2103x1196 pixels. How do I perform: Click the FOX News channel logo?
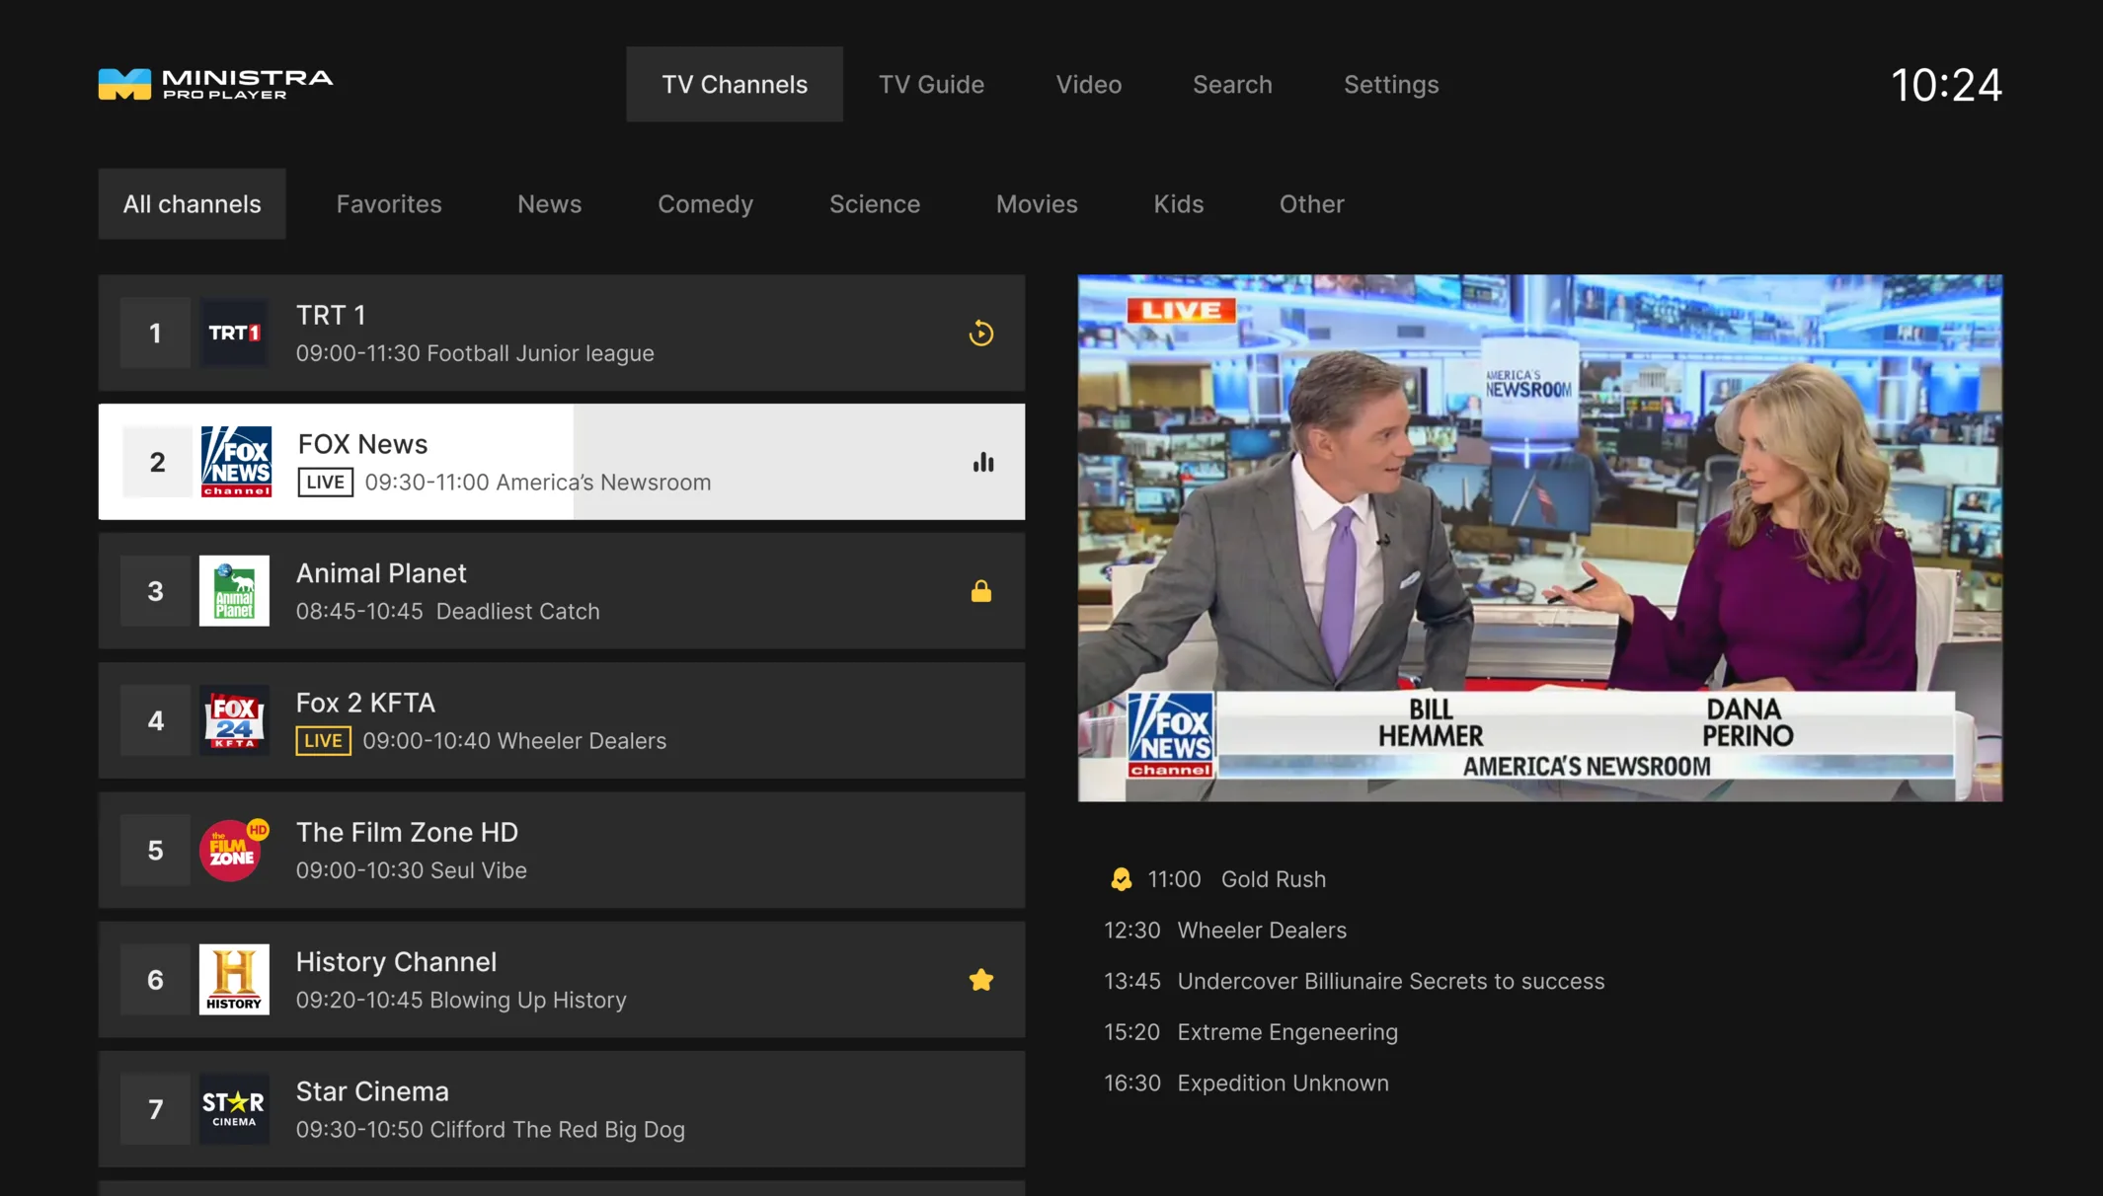coord(236,462)
